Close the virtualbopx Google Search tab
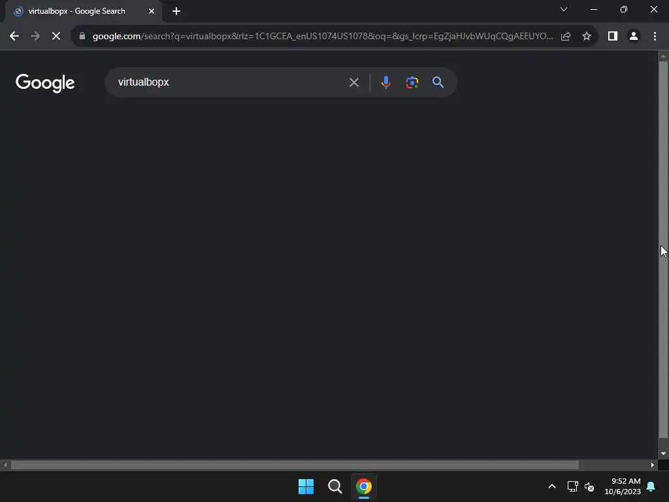The width and height of the screenshot is (669, 502). [152, 11]
